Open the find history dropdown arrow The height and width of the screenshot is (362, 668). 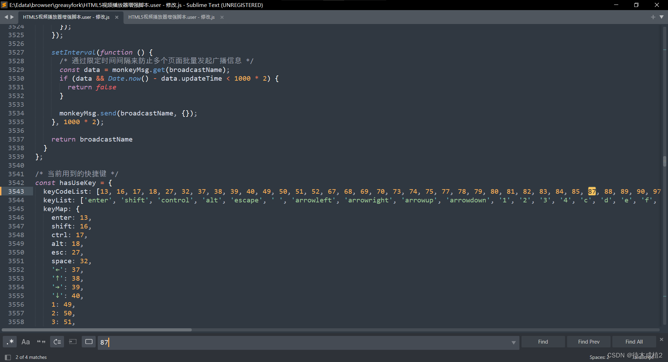click(513, 343)
